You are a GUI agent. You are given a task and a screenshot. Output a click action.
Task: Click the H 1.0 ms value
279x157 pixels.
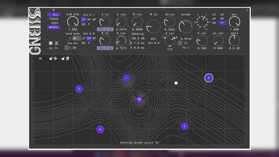pos(138,43)
